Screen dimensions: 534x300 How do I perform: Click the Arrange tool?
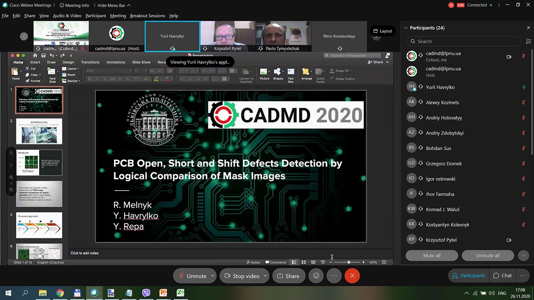(x=307, y=74)
